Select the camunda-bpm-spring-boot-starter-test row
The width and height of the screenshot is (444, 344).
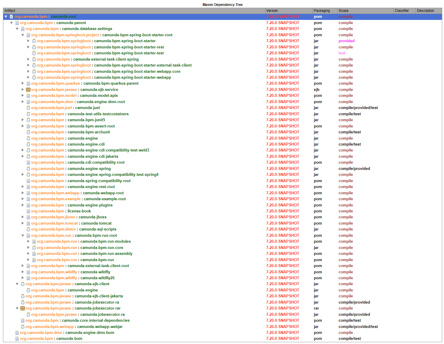(222, 53)
